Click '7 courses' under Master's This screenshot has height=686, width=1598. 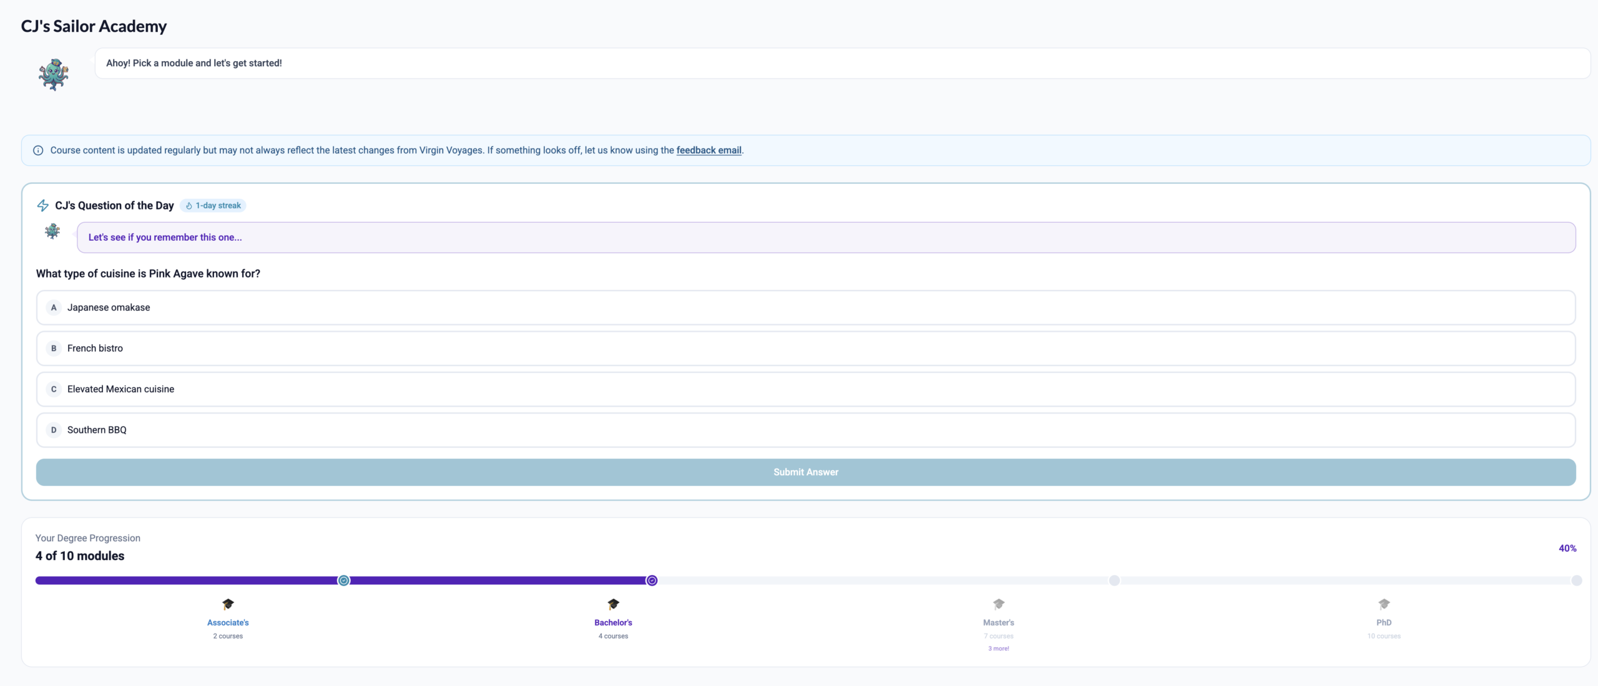point(999,636)
